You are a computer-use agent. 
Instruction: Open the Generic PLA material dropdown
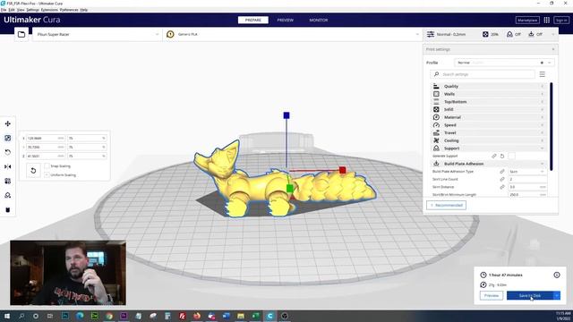pyautogui.click(x=293, y=34)
